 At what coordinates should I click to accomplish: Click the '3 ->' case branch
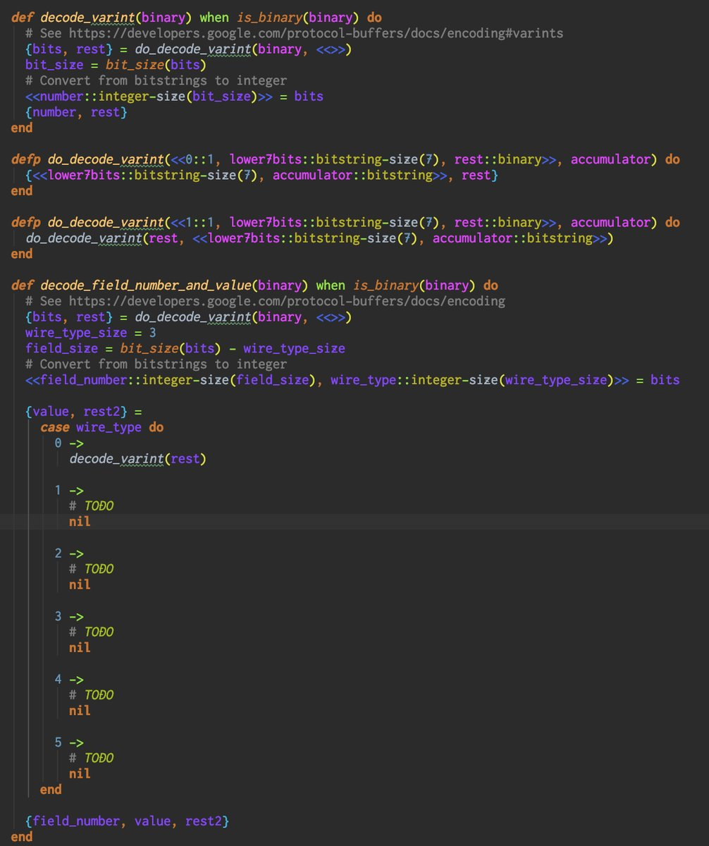[70, 616]
